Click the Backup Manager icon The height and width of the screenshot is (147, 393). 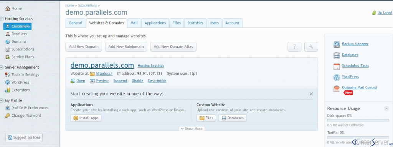pos(337,44)
